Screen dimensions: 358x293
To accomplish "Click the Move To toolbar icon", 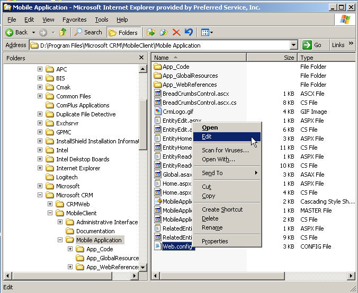I will 151,32.
